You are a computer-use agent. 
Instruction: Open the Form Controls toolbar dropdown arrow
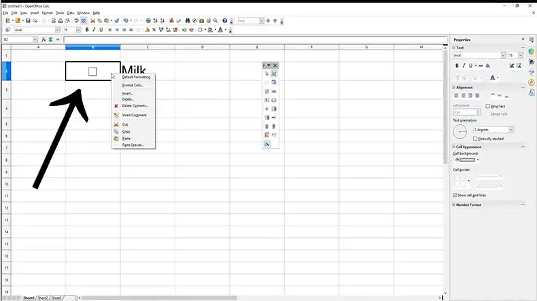[x=269, y=65]
